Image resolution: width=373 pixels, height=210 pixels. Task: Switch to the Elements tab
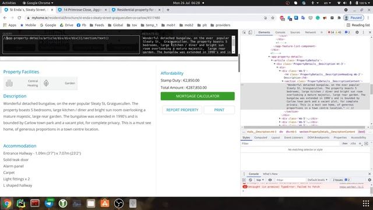point(264,33)
